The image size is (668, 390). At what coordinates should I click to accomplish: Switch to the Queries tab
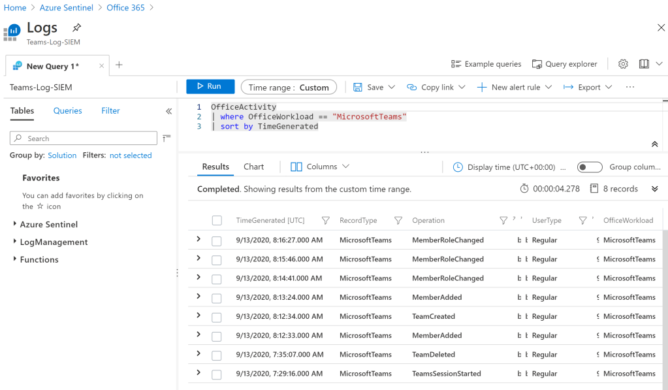67,111
